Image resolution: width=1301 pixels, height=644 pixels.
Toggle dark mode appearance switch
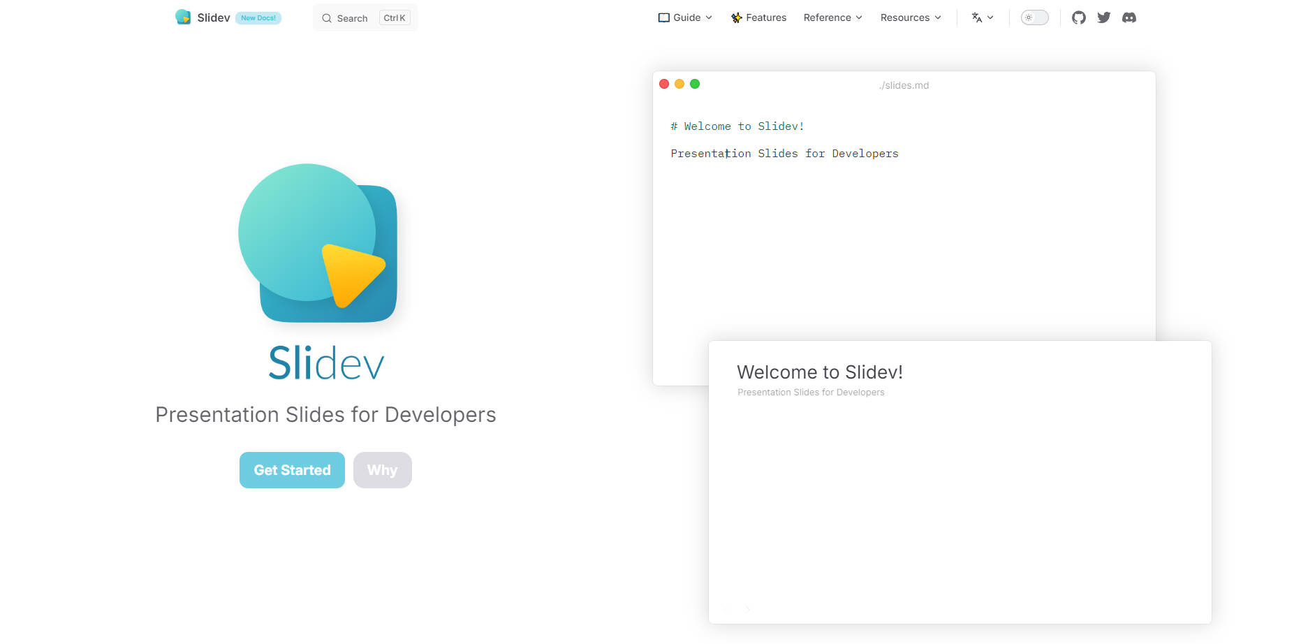[1034, 17]
